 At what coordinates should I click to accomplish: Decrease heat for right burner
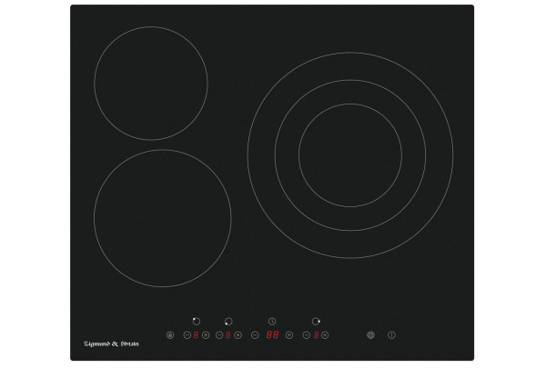[307, 335]
